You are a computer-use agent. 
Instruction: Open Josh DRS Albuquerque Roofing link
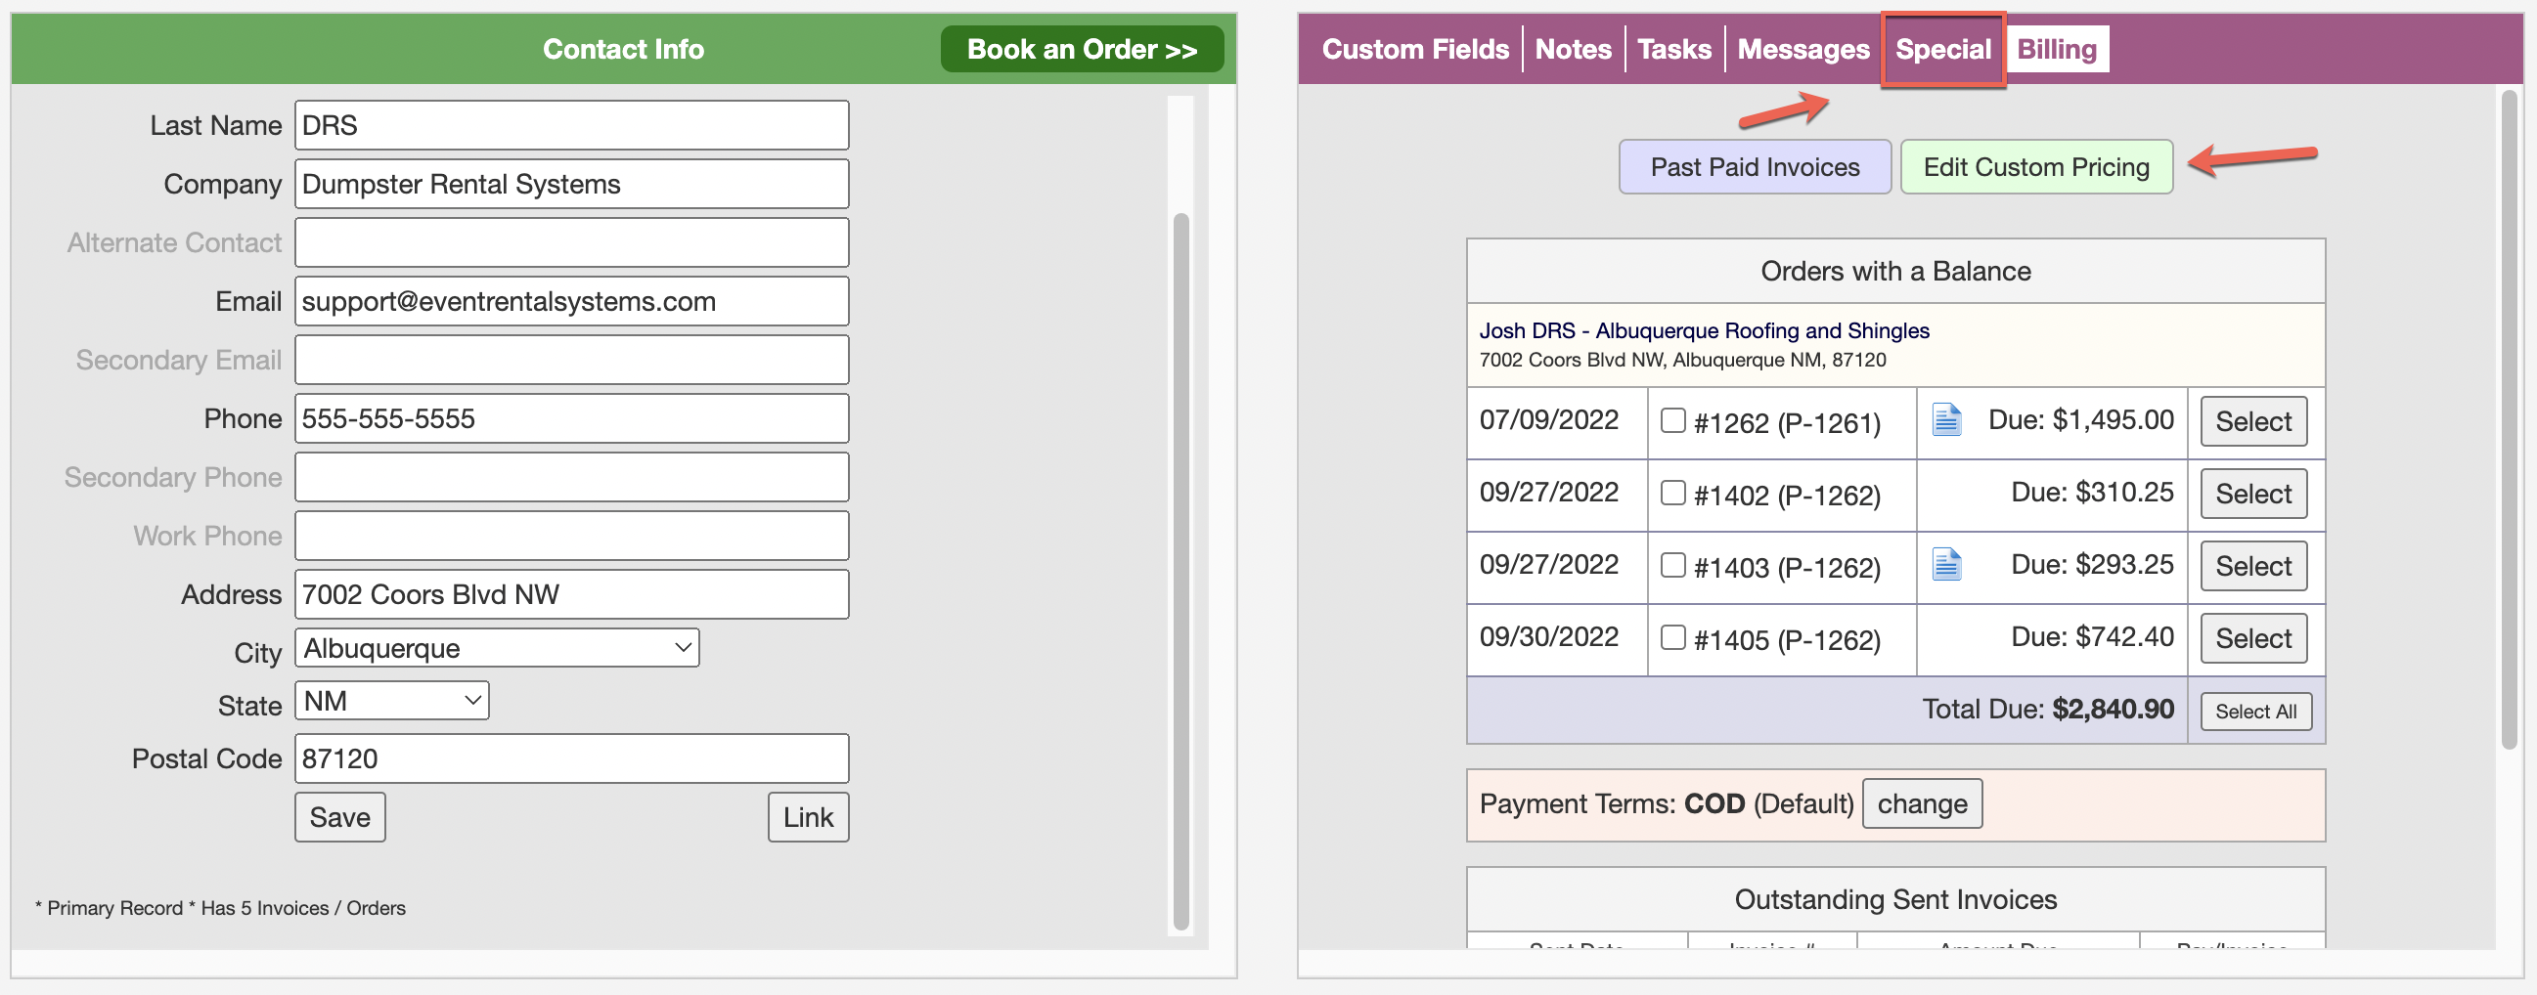click(1703, 330)
